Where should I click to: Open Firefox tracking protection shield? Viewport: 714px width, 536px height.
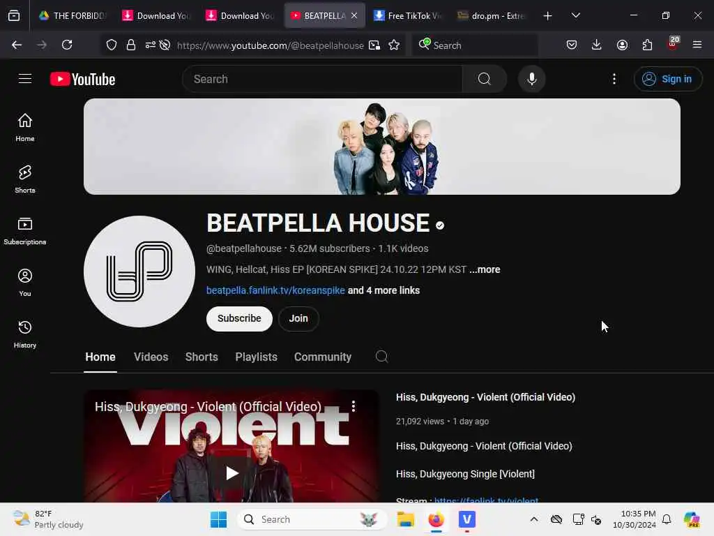[x=112, y=45]
